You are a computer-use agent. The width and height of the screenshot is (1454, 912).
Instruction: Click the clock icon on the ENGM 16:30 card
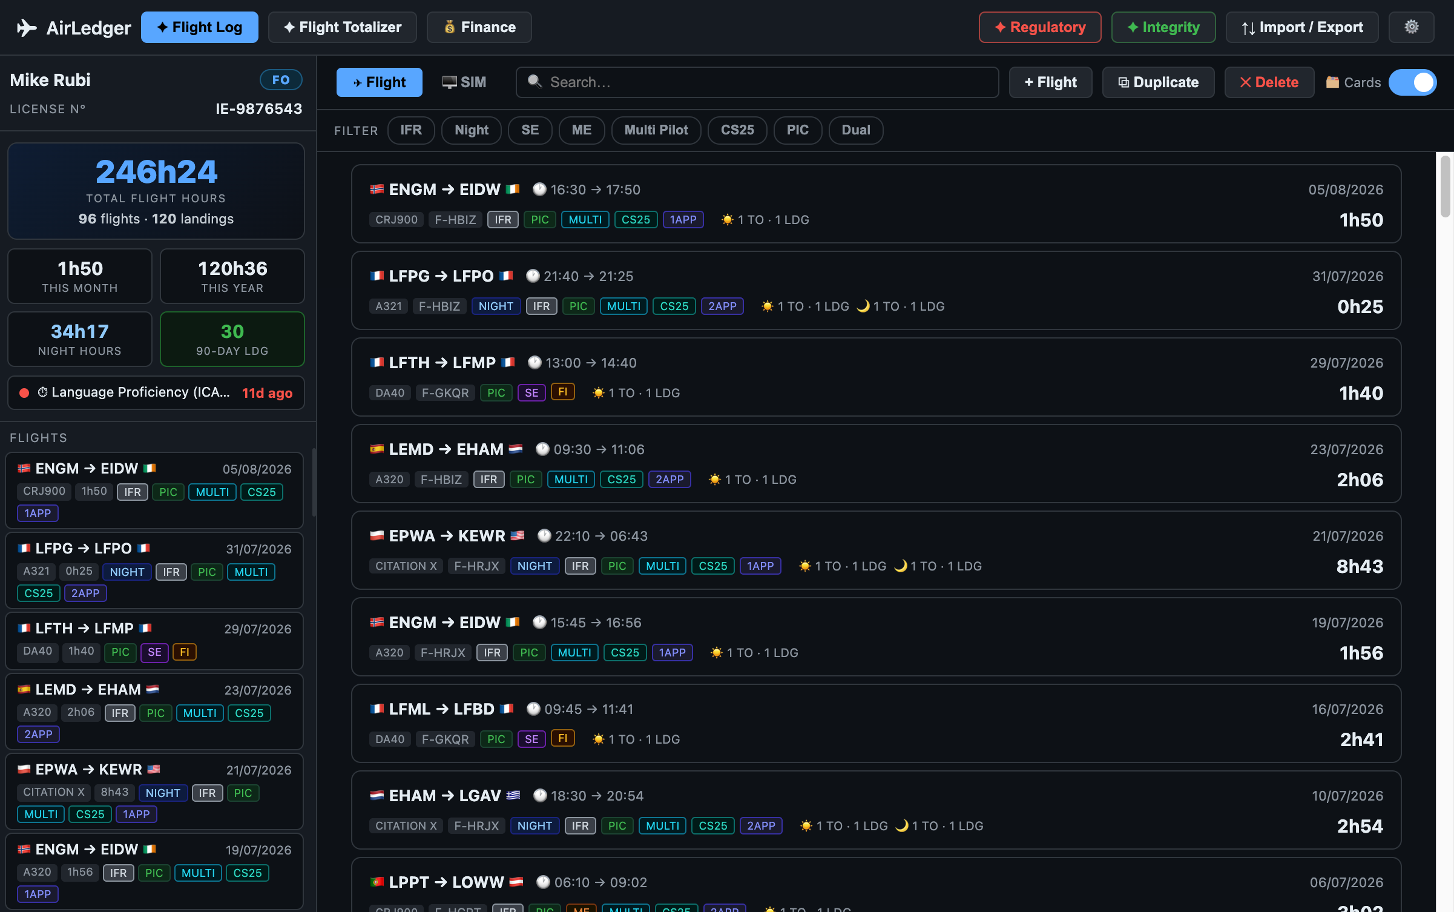tap(539, 190)
